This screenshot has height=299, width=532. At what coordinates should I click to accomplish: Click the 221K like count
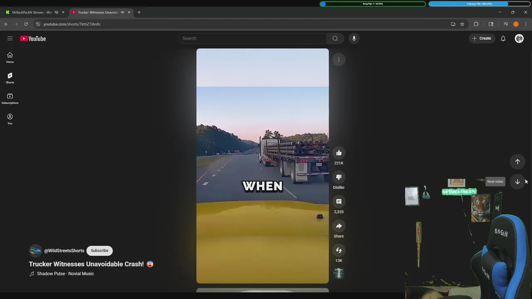[339, 163]
